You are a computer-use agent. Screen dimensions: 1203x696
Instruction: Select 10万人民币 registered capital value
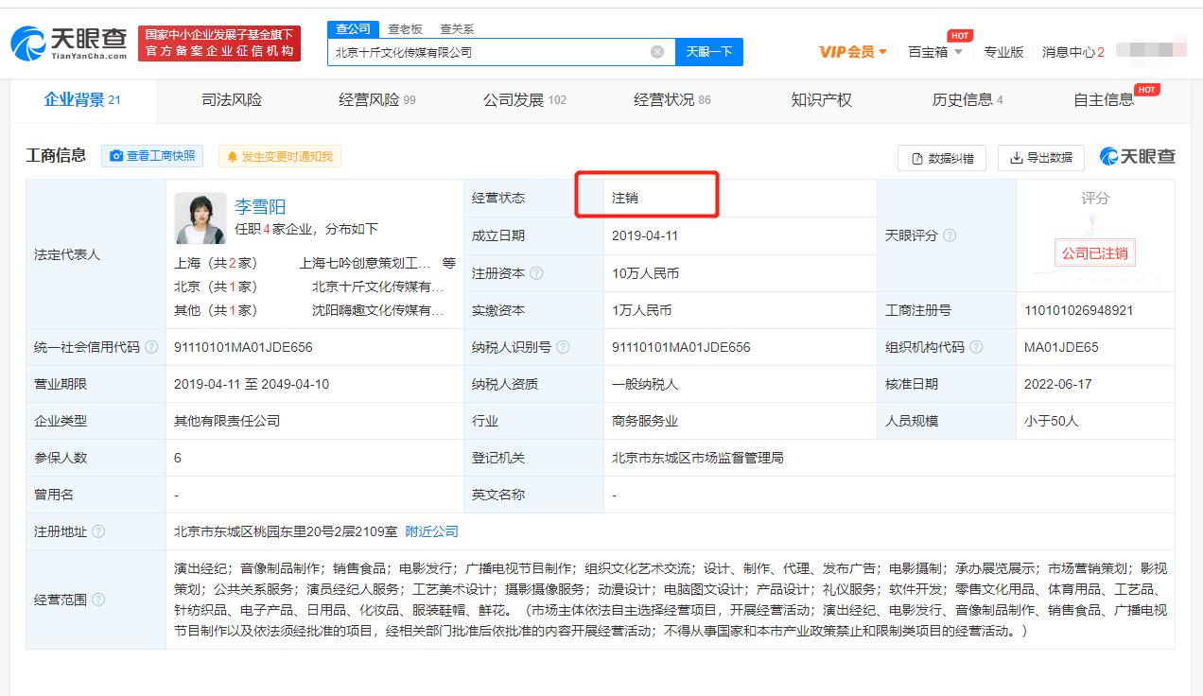[645, 273]
